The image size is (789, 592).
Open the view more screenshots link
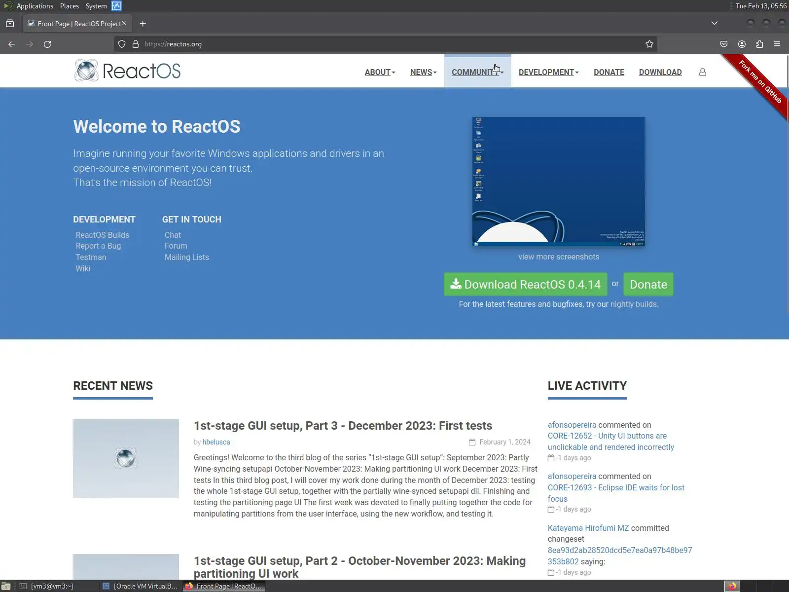click(559, 257)
